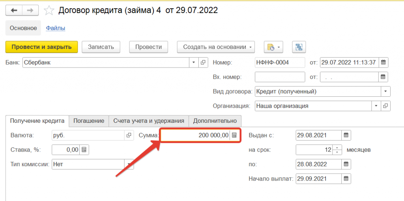The image size is (404, 201).
Task: Open the Банк selection form button
Action: pyautogui.click(x=204, y=62)
